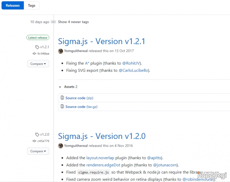Click Yomguithereal avatar on v1.2.0 release
Viewport: 230px width, 182px height.
click(x=60, y=146)
